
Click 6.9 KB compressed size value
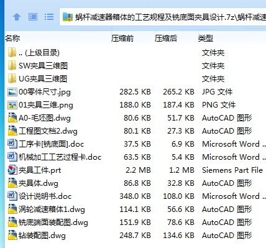click(183, 144)
